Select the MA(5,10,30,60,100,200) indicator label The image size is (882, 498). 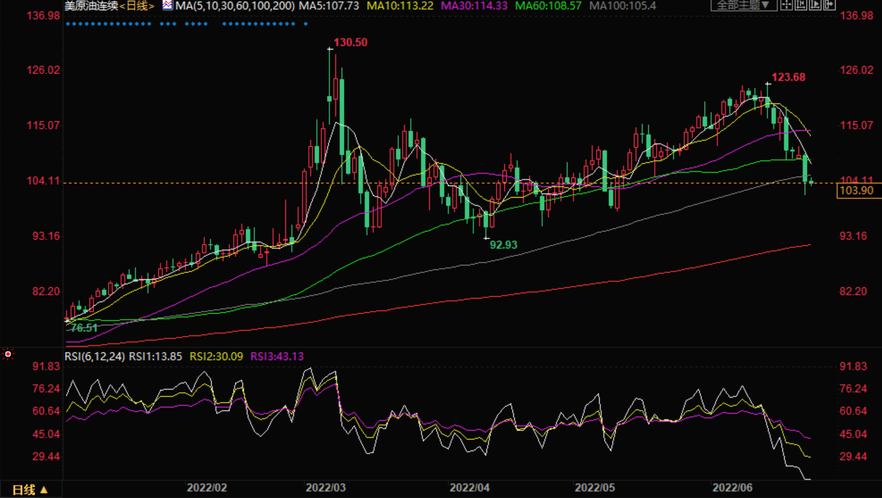235,6
